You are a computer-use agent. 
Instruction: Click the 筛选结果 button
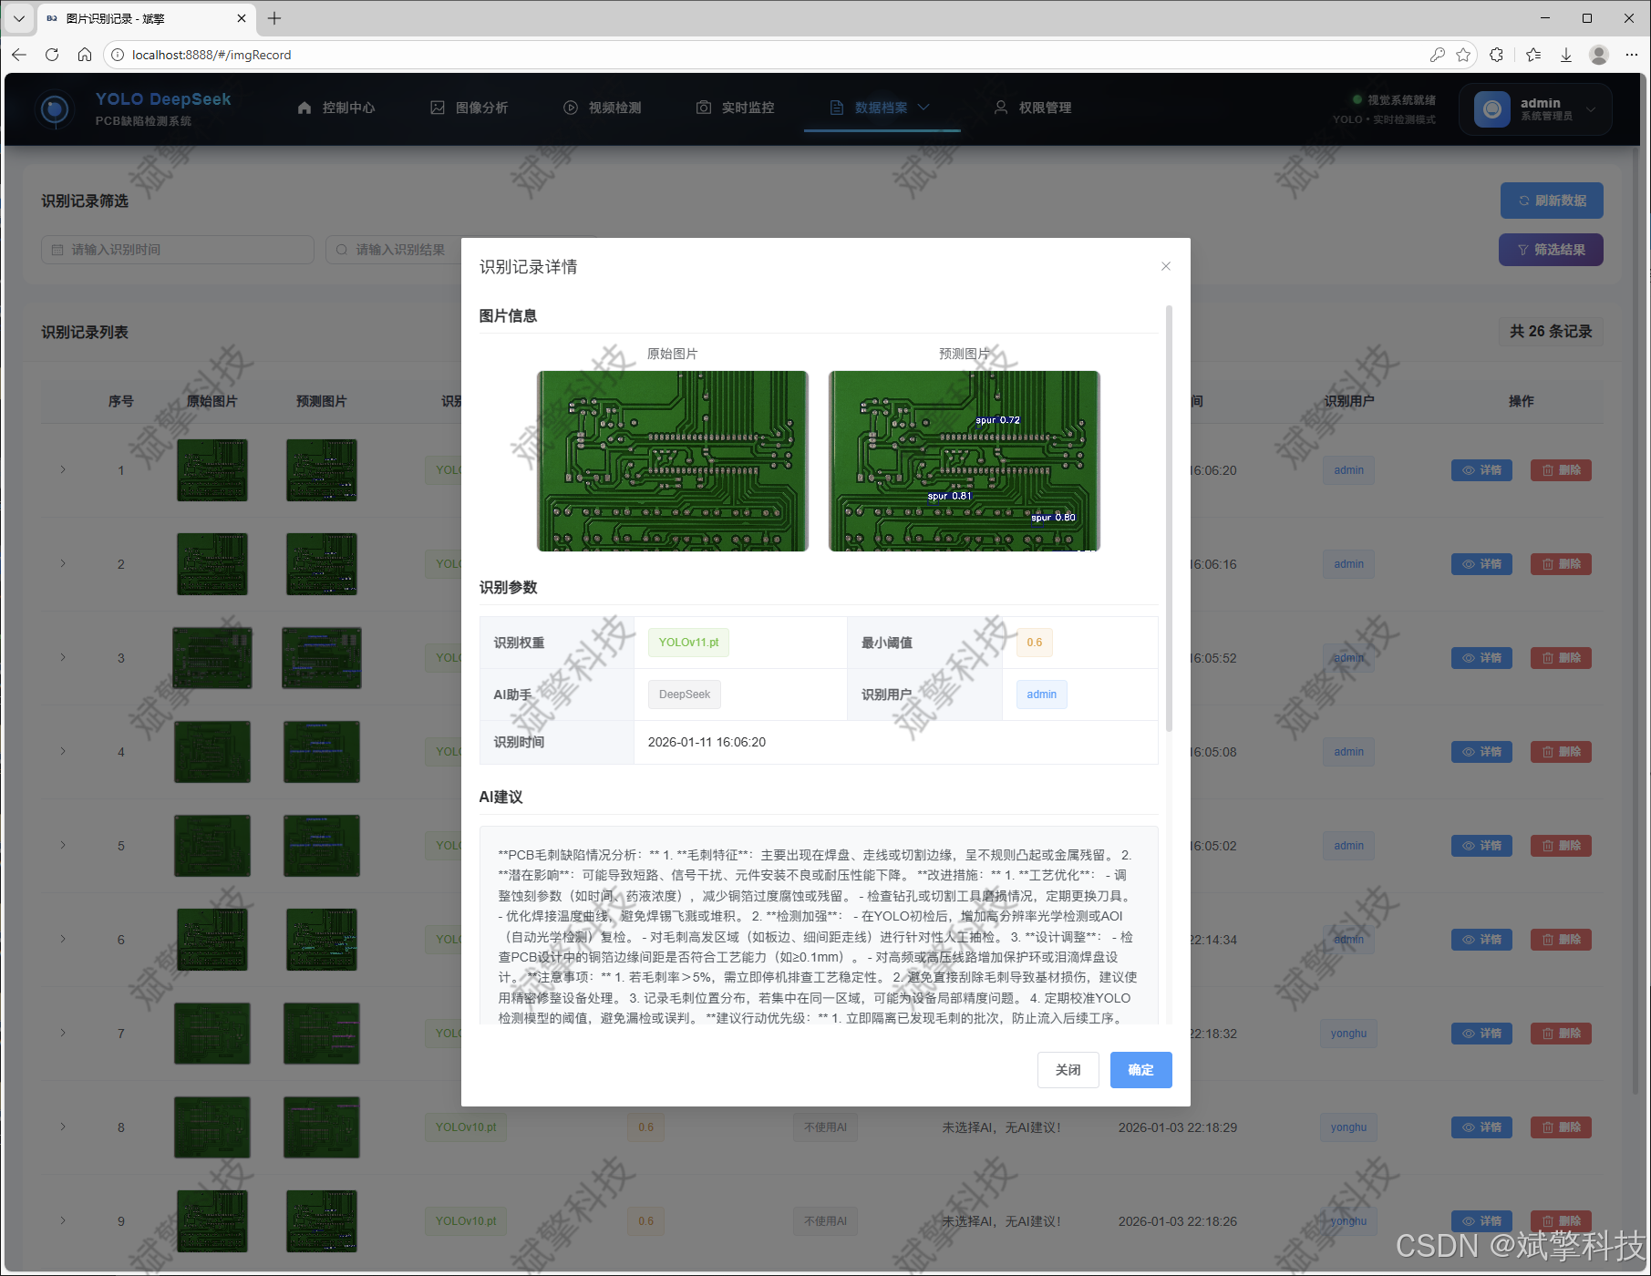click(x=1551, y=250)
